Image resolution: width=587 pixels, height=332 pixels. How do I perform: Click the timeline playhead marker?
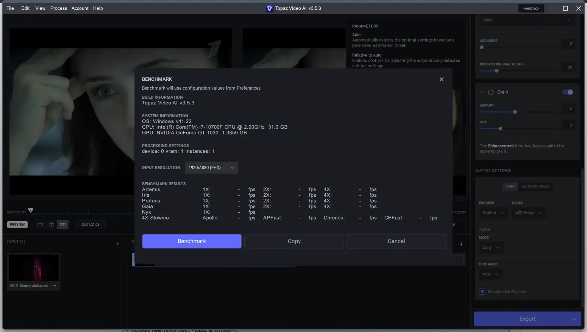31,210
